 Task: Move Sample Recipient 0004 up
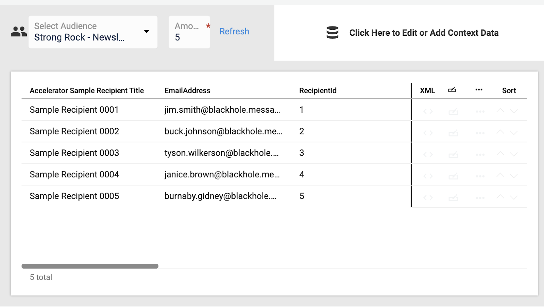(500, 175)
